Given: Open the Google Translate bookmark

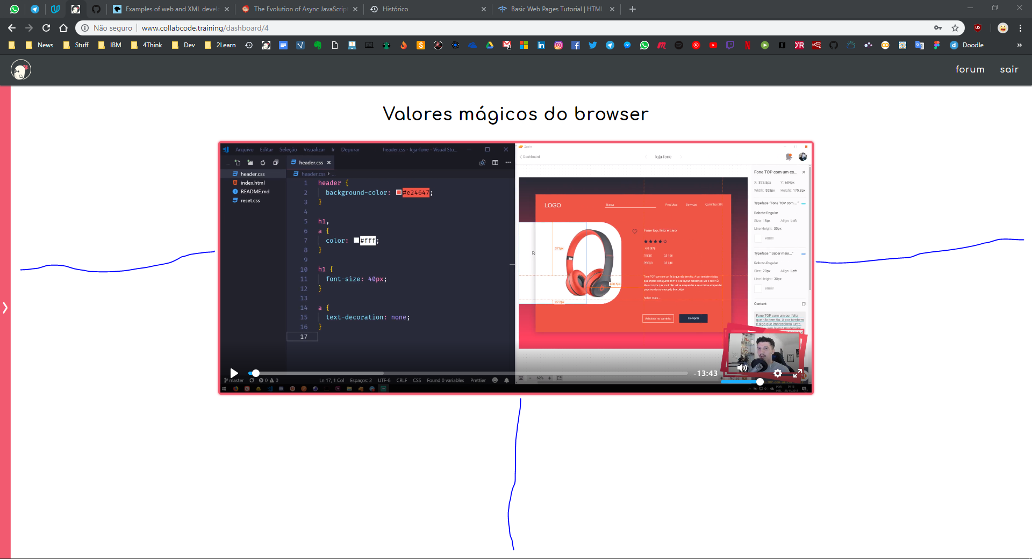Looking at the screenshot, I should (x=920, y=45).
